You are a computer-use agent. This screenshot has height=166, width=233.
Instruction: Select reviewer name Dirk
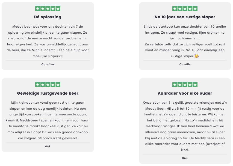pos(185,158)
